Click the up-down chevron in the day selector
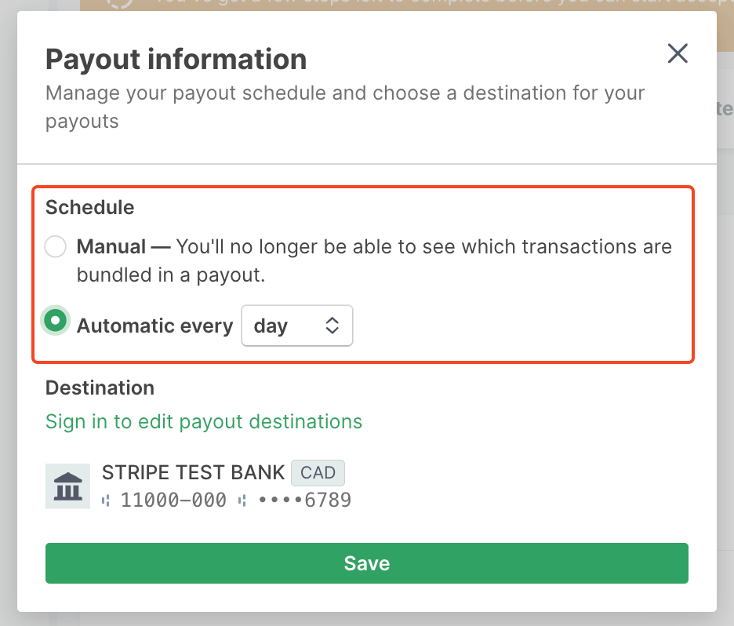734x626 pixels. (x=332, y=326)
